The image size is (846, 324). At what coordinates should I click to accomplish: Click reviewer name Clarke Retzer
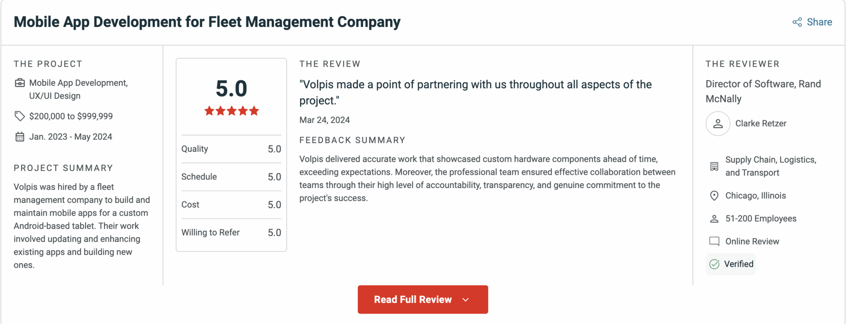click(x=760, y=124)
